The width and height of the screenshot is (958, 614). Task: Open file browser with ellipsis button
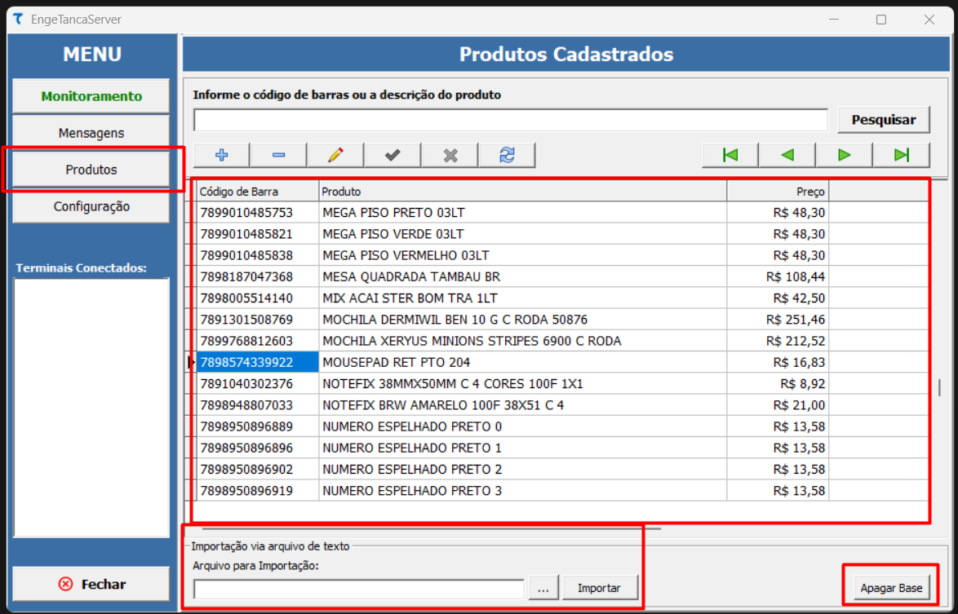[543, 588]
